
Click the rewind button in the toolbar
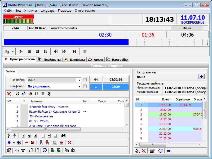[56, 51]
